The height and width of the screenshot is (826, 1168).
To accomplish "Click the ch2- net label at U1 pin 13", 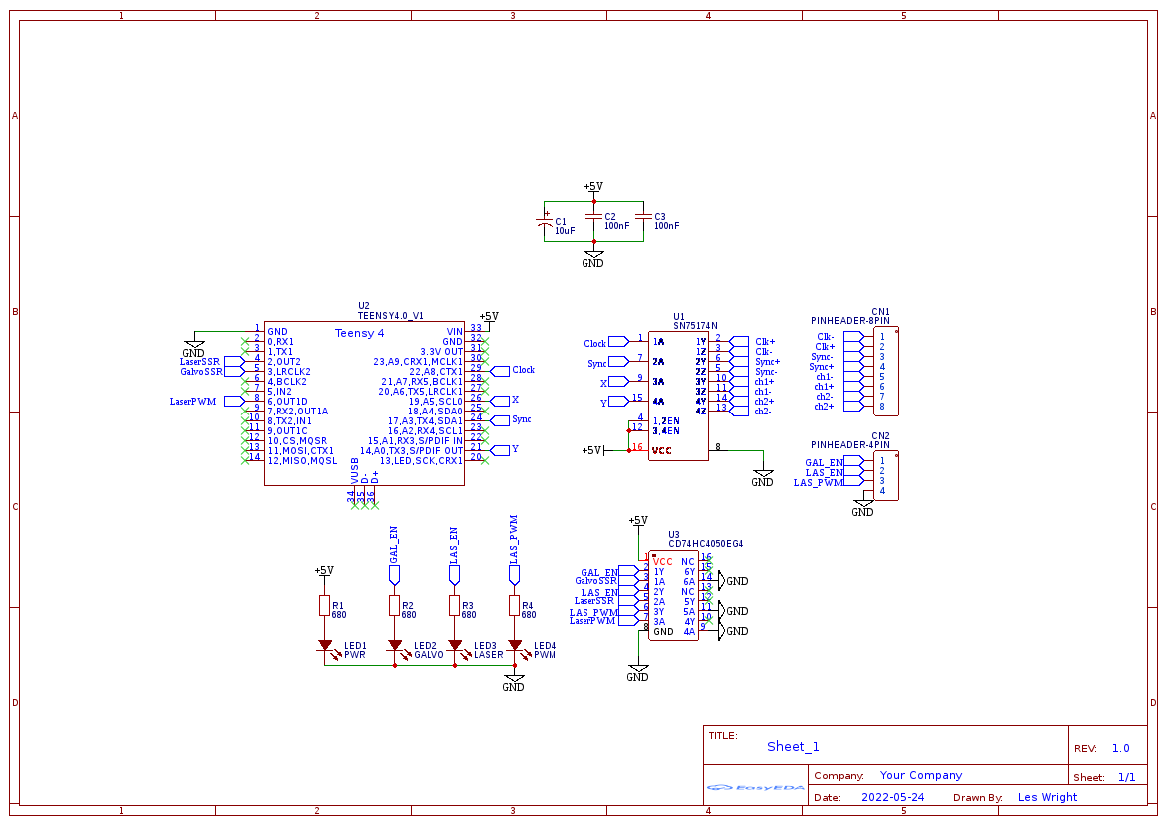I will tap(762, 412).
